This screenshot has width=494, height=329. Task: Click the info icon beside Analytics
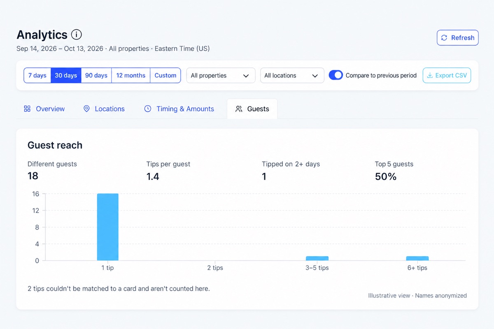click(77, 35)
